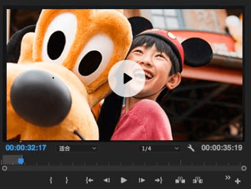The width and height of the screenshot is (251, 189).
Task: Click the left handle of the zoom scrollbar
Action: pyautogui.click(x=5, y=168)
